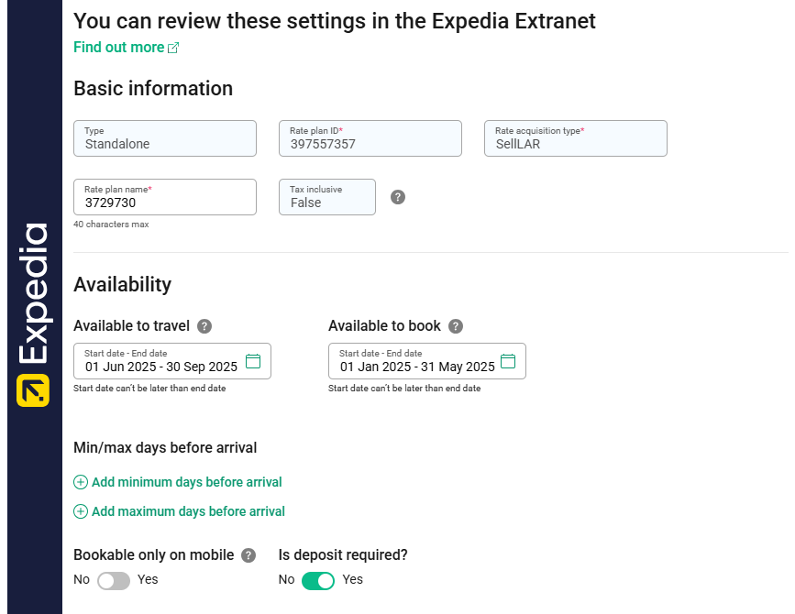Image resolution: width=795 pixels, height=614 pixels.
Task: Enable Bookable only on mobile toggle
Action: [114, 580]
